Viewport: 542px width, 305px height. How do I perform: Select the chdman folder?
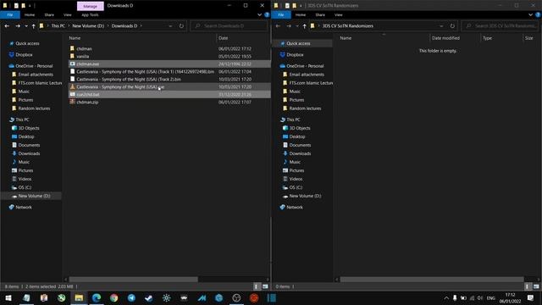84,49
